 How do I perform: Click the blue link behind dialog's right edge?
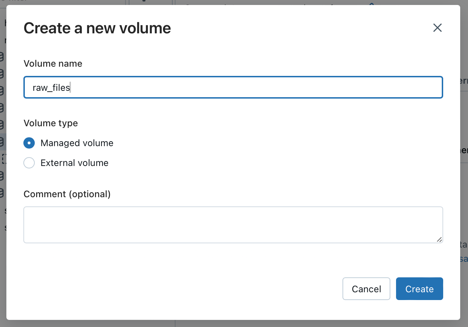pos(464,259)
